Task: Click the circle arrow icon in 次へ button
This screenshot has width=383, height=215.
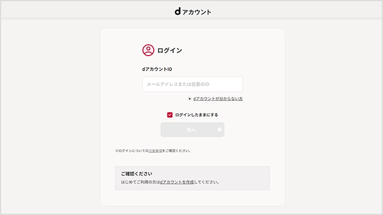Action: (220, 130)
